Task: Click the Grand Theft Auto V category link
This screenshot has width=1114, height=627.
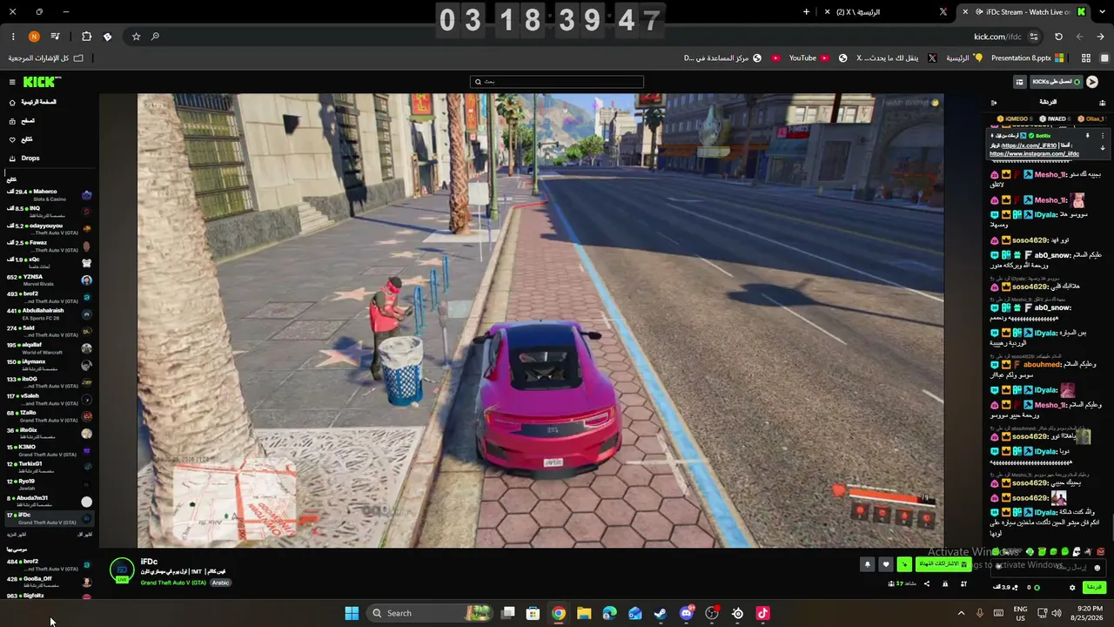Action: pos(173,583)
